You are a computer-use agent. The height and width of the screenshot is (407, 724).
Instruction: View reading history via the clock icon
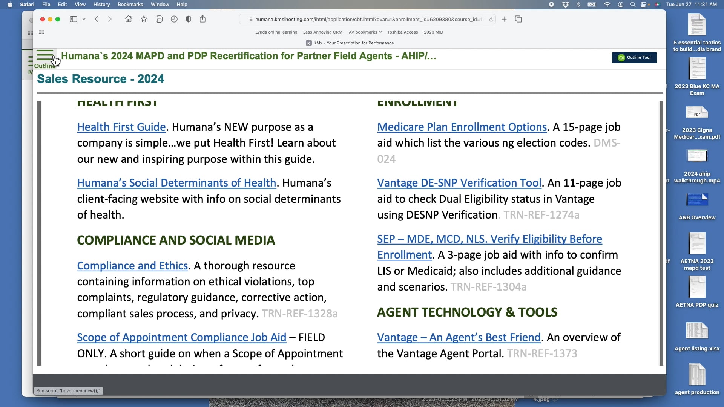tap(174, 19)
